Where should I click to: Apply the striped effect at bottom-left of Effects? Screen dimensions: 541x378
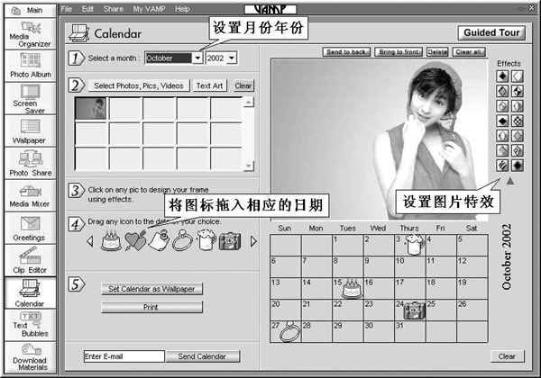pyautogui.click(x=502, y=166)
